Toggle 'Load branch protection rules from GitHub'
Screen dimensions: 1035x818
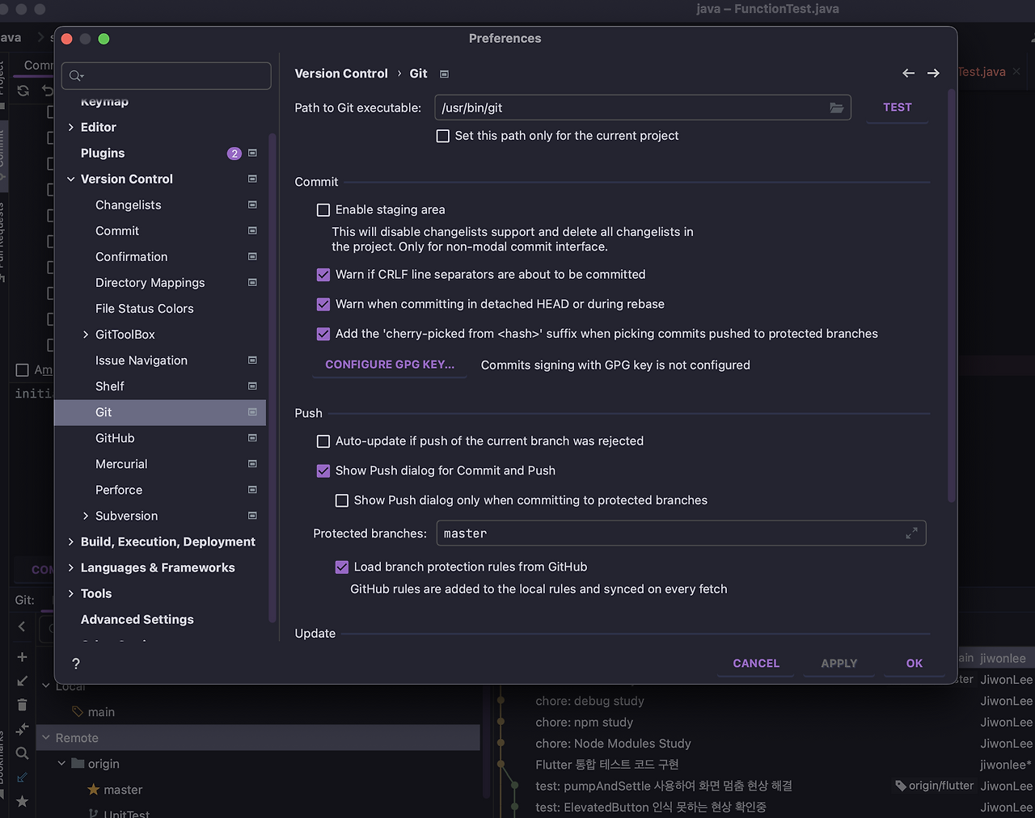[x=342, y=567]
